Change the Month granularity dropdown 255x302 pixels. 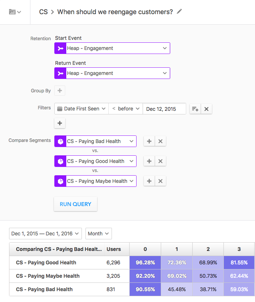pyautogui.click(x=99, y=234)
